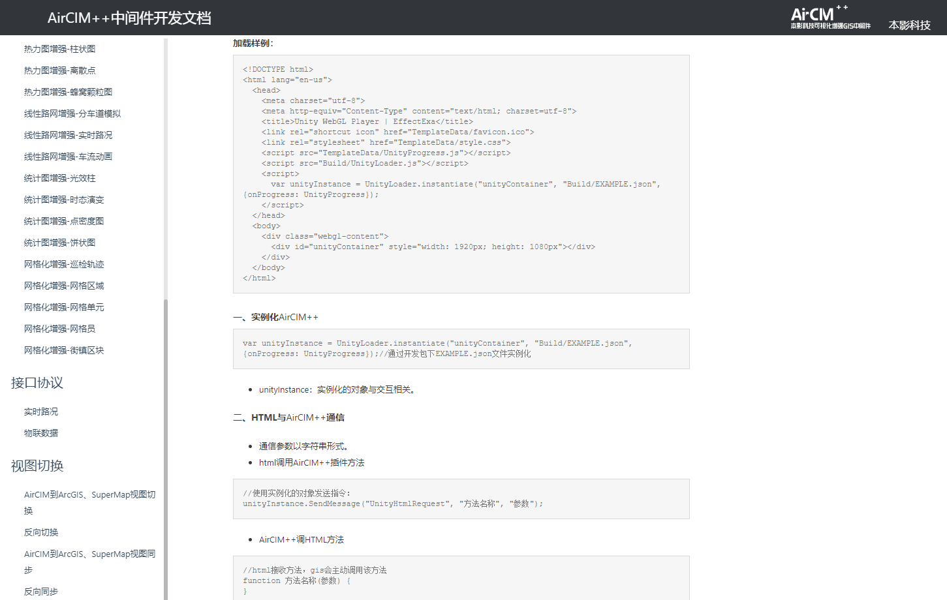This screenshot has width=947, height=600.
Task: Click bullet 通信参数以字符串形式
Action: (x=305, y=446)
